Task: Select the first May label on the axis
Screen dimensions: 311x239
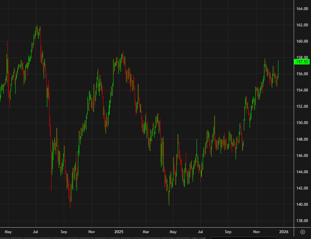Action: tap(8, 232)
